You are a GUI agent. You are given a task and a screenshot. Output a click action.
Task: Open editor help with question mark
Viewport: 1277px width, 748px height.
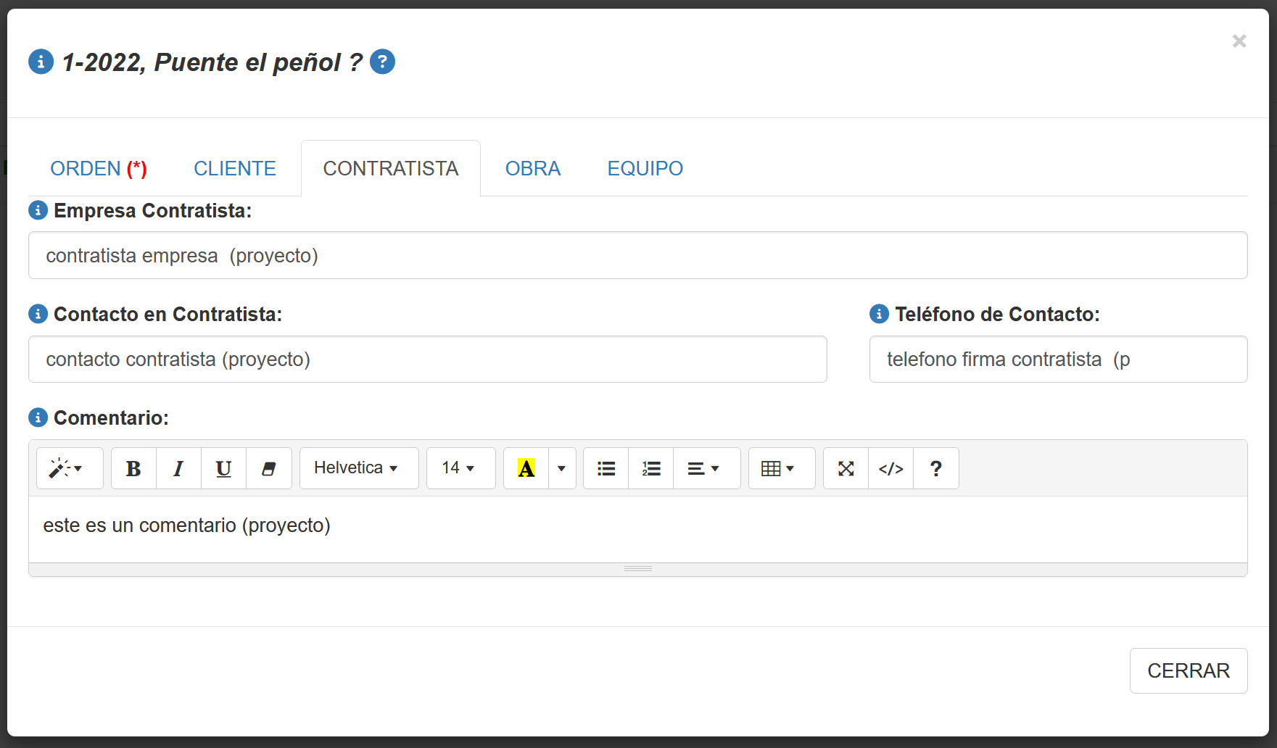click(935, 468)
